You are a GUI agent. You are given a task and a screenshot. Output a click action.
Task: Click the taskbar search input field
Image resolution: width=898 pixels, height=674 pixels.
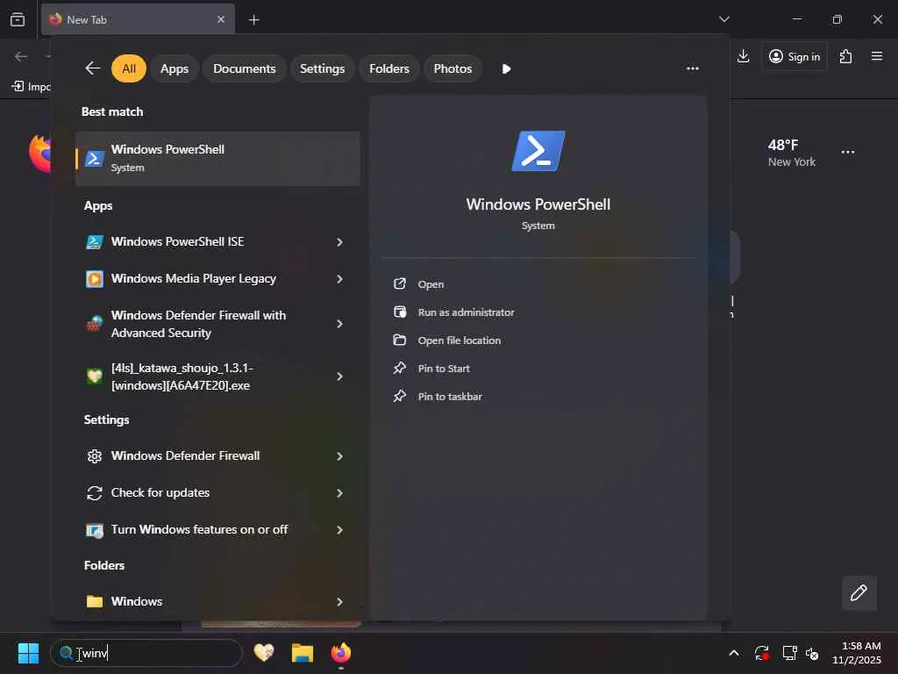[x=146, y=653]
